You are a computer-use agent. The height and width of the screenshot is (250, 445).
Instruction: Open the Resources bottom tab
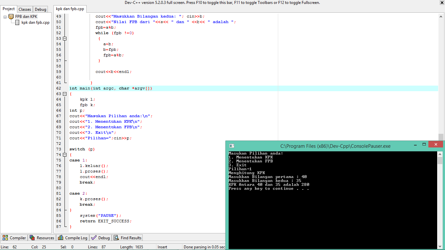tap(42, 238)
